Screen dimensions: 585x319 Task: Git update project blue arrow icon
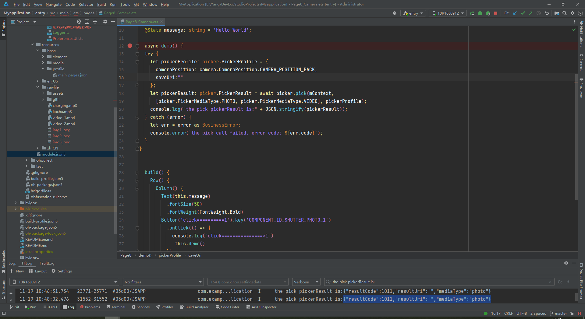(x=515, y=13)
